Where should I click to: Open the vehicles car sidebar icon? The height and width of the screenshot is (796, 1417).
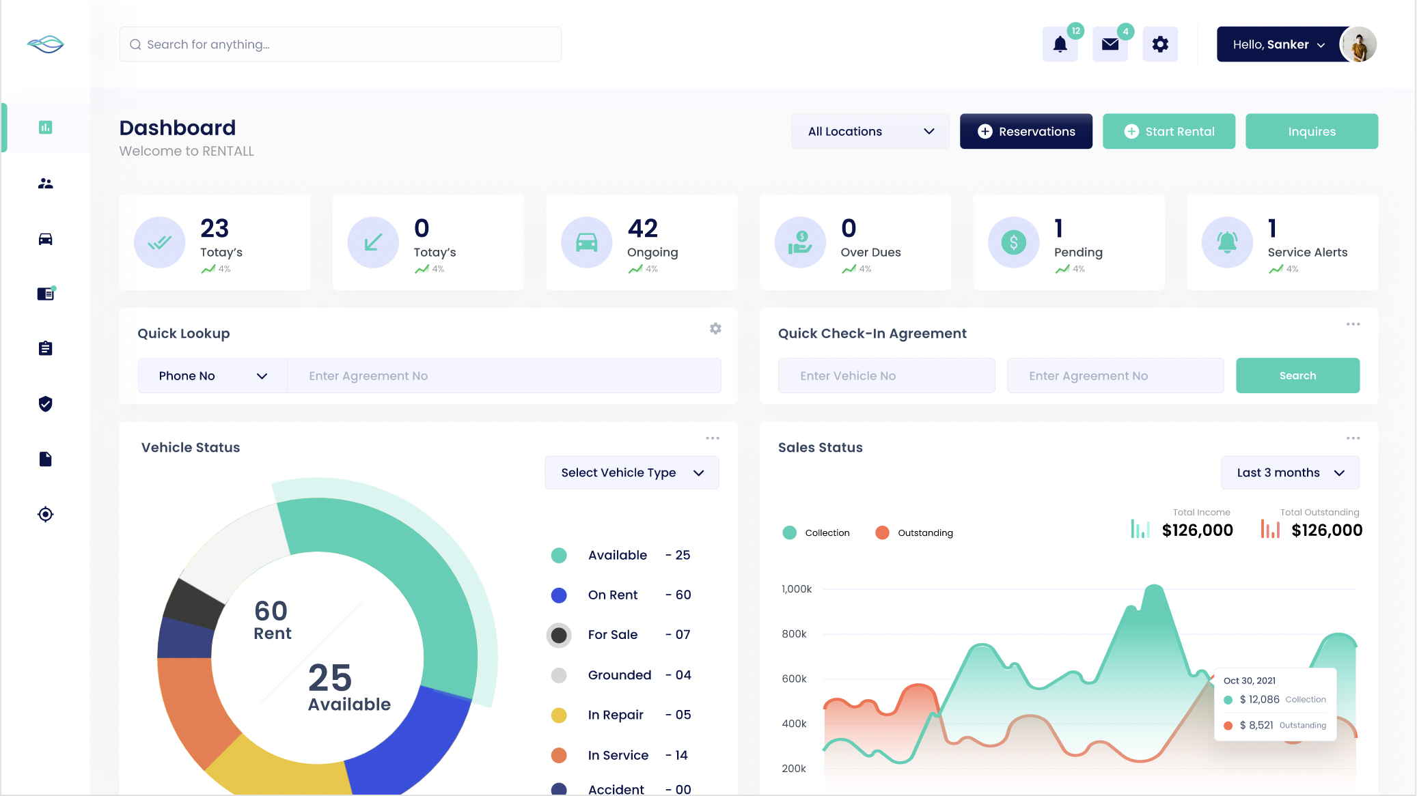coord(45,239)
